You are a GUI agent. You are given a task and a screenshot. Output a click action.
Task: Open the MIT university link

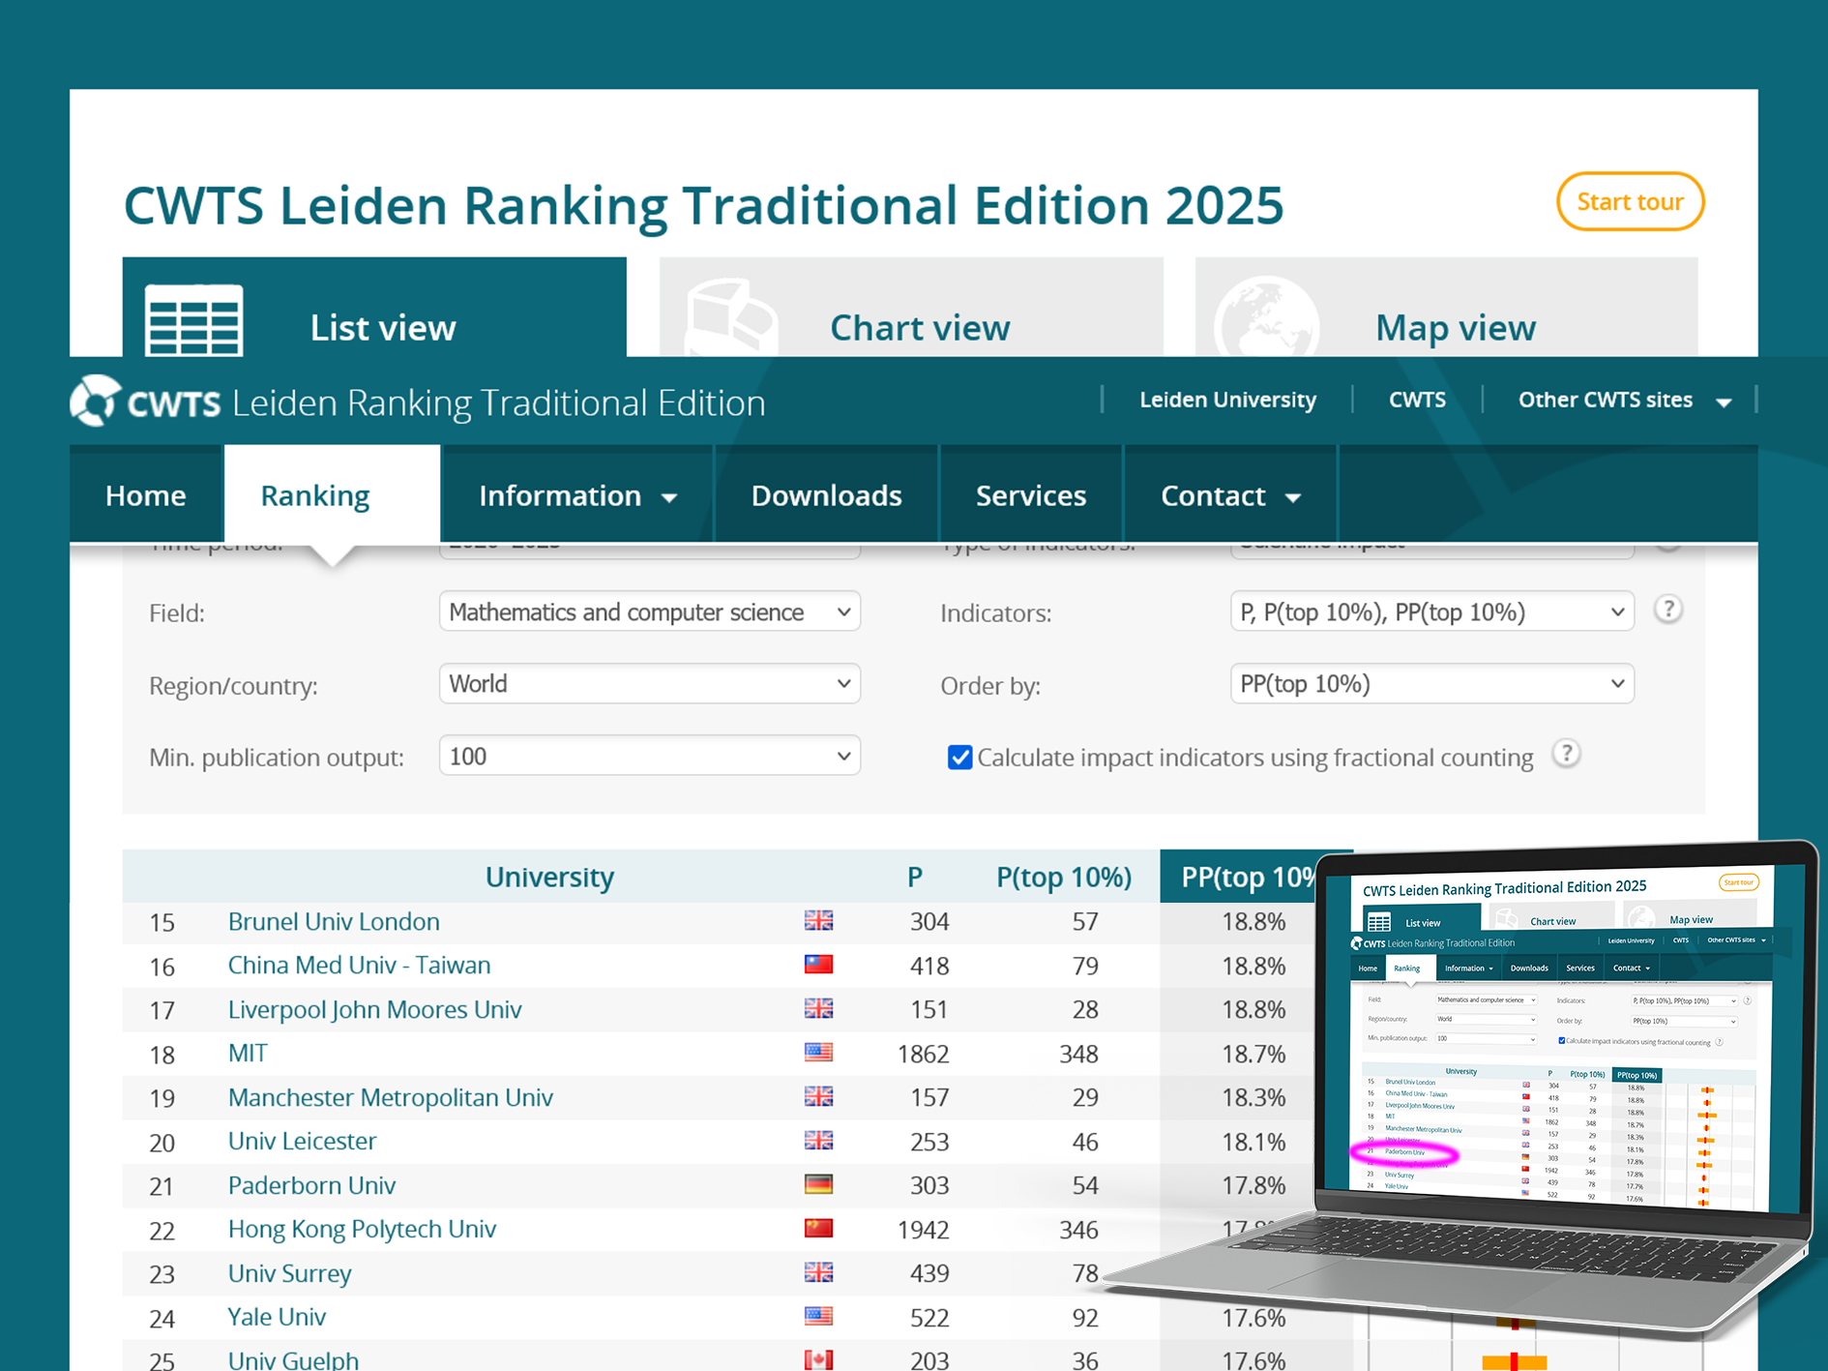pos(248,1053)
